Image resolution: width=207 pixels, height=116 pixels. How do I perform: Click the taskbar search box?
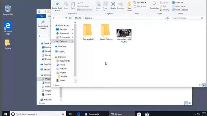[x=38, y=114]
